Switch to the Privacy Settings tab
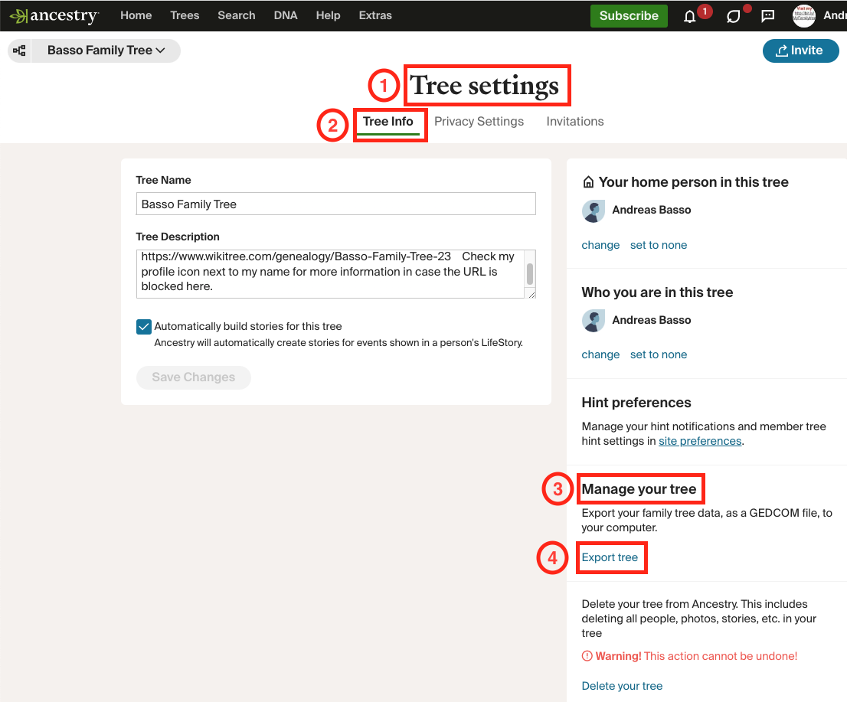The image size is (847, 702). (x=479, y=122)
